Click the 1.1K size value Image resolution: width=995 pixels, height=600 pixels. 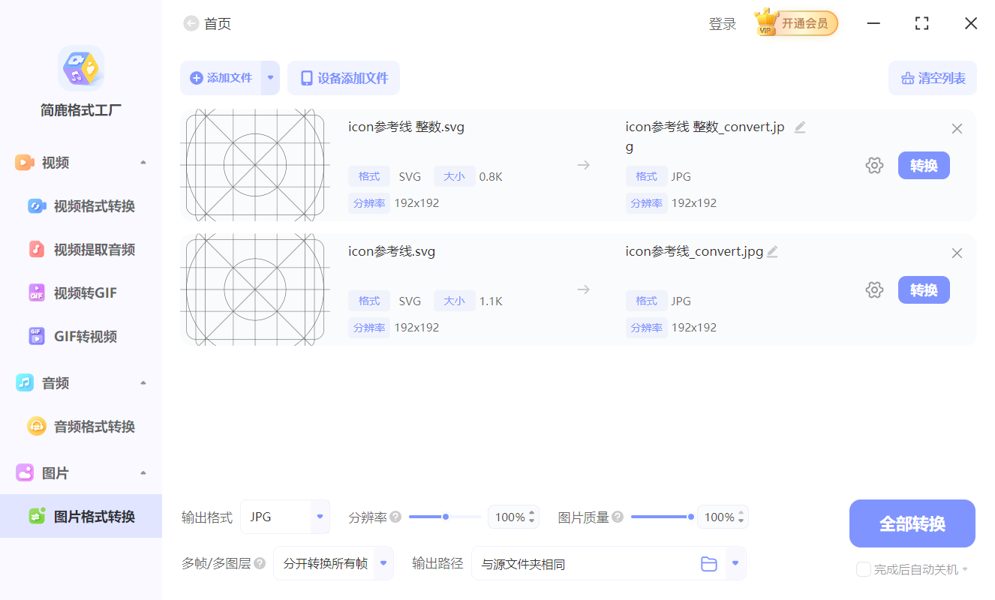pos(491,301)
